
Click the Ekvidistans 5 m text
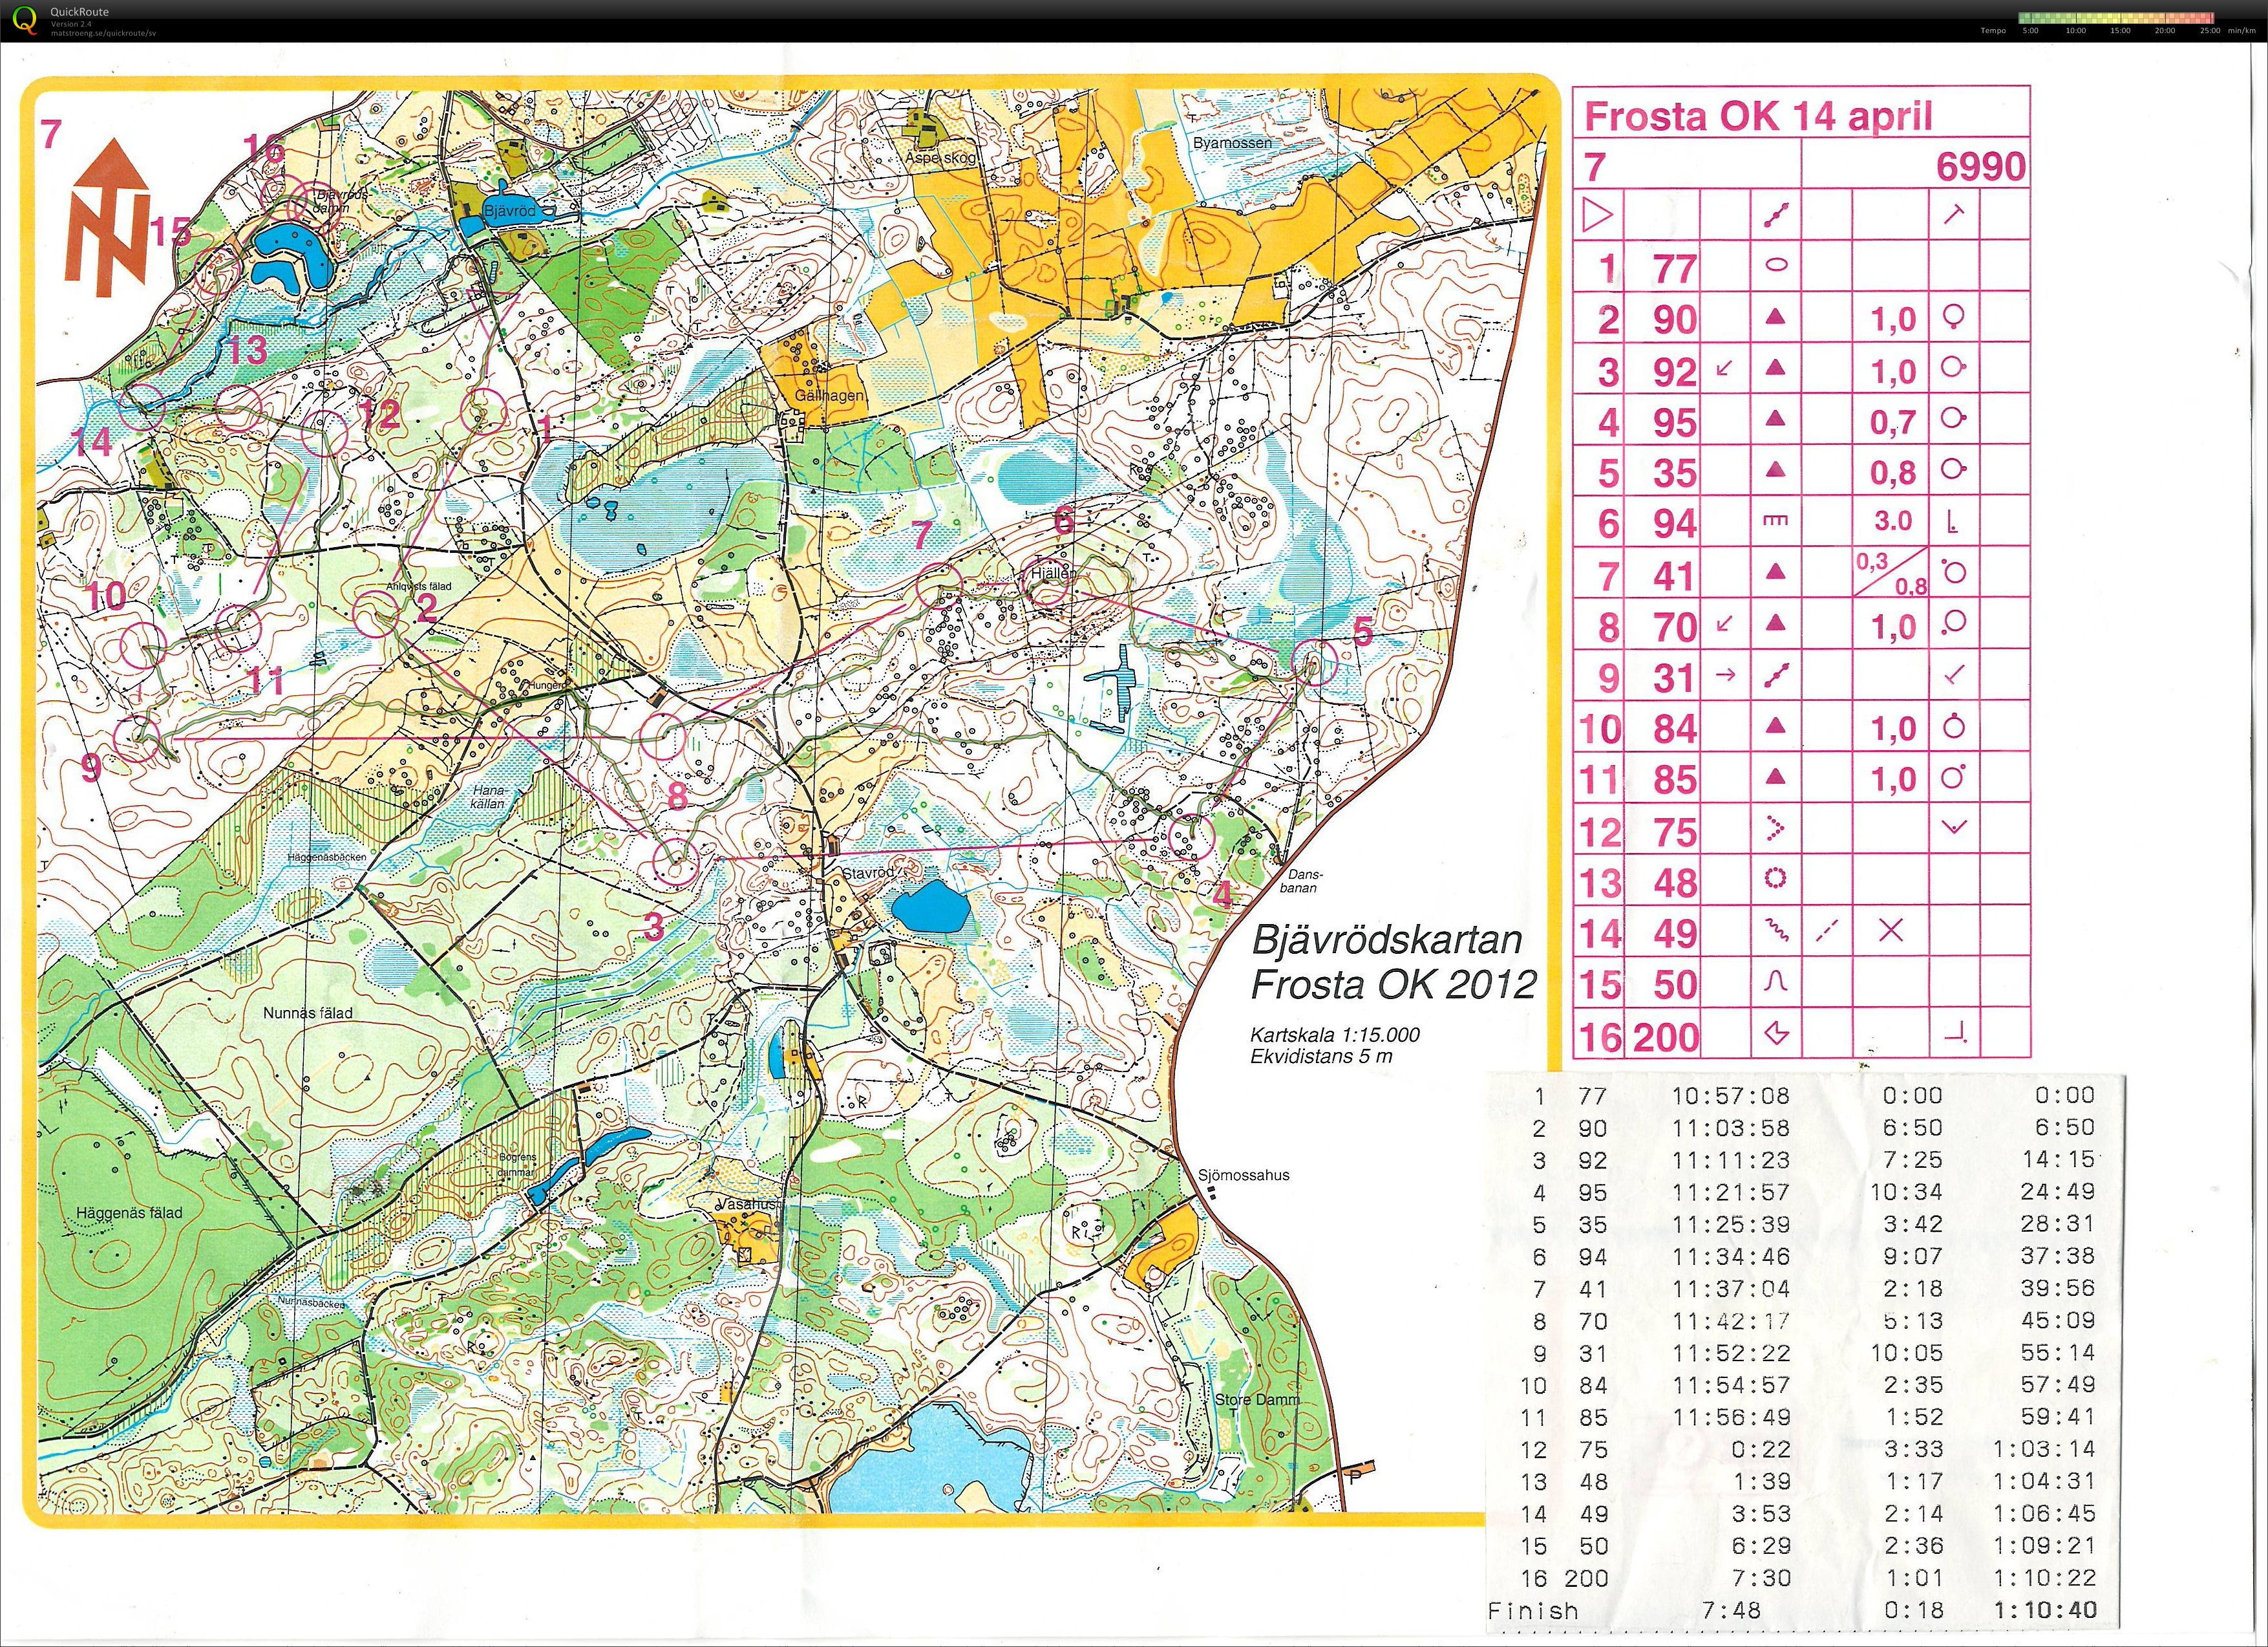pos(1321,1055)
